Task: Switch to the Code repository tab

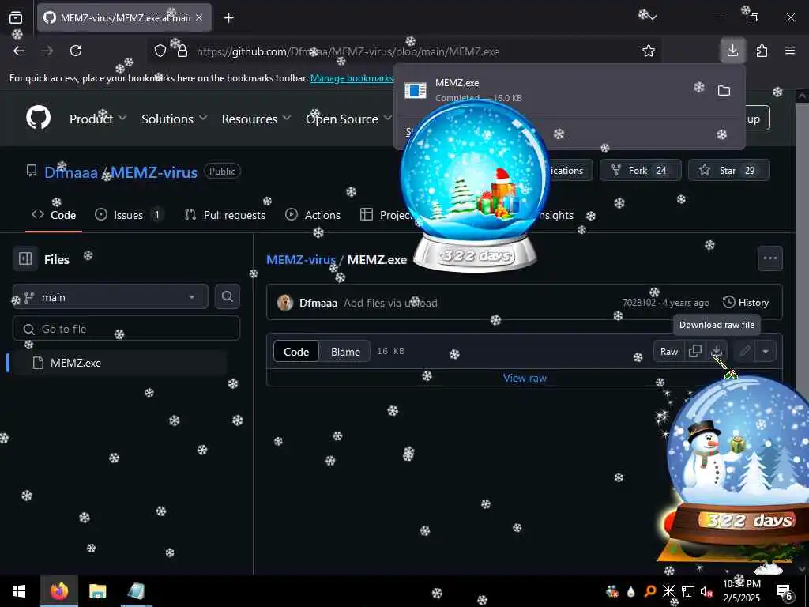Action: pyautogui.click(x=54, y=215)
